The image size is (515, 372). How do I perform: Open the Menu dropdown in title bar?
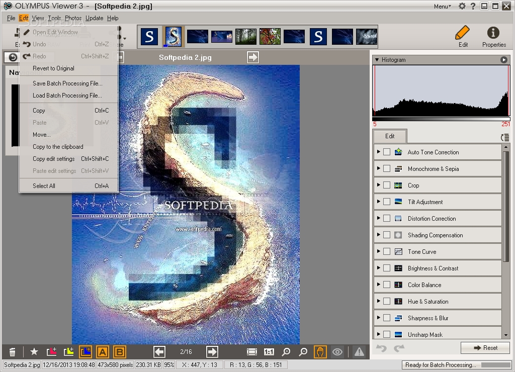[443, 6]
